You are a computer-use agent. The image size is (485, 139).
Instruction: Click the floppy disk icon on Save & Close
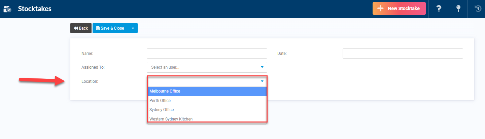pos(98,28)
